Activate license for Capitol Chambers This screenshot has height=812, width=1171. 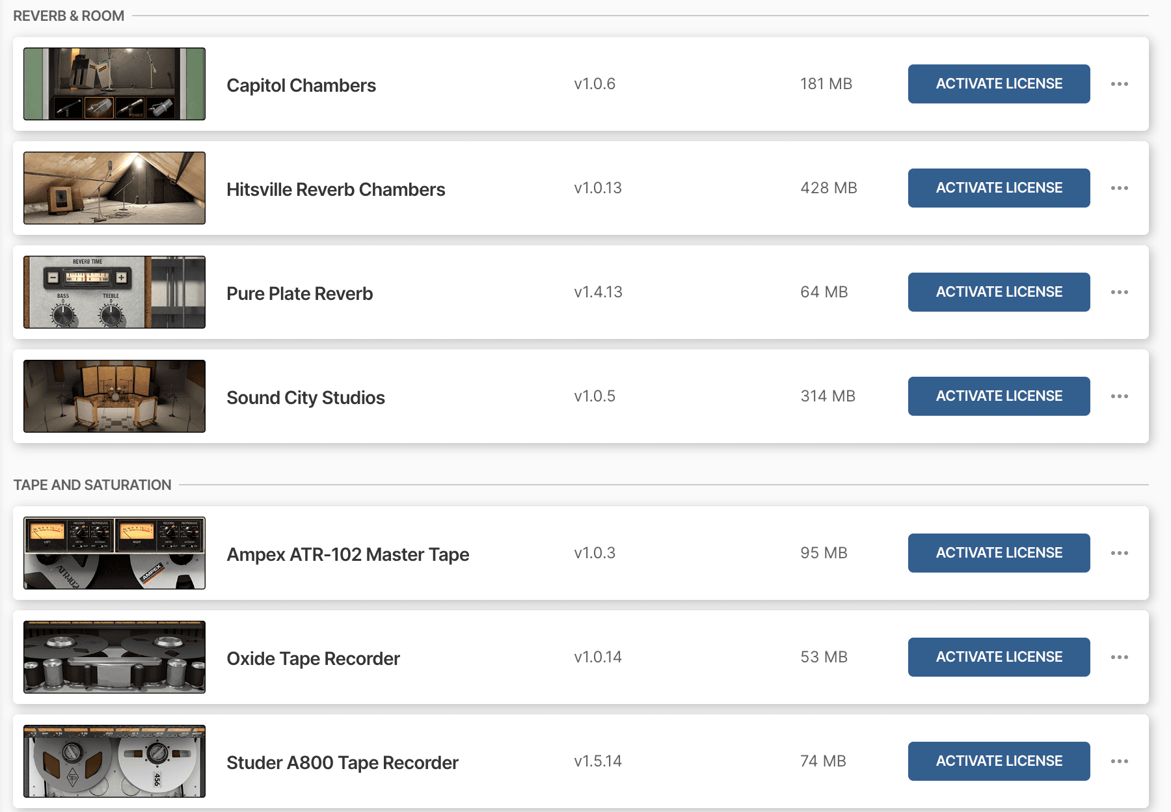[x=999, y=84]
